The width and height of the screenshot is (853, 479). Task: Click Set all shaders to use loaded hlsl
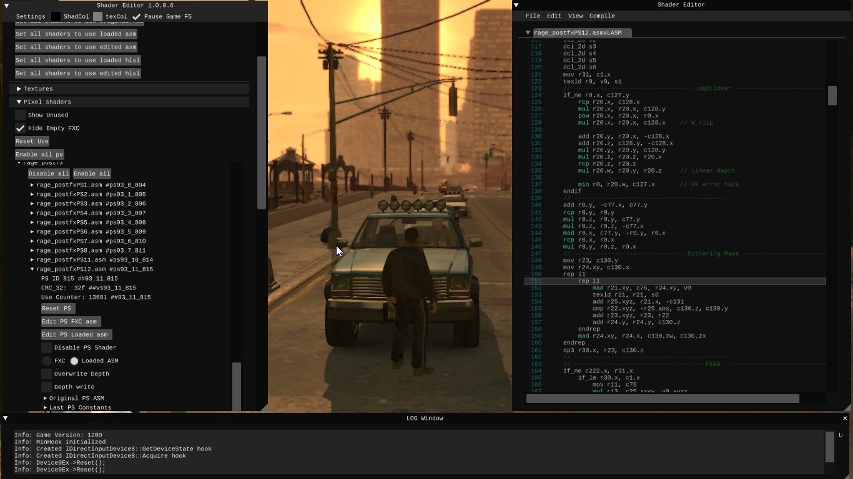tap(78, 60)
